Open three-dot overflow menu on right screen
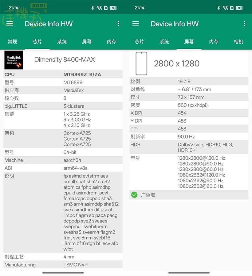This screenshot has height=276, width=252. coord(244,23)
